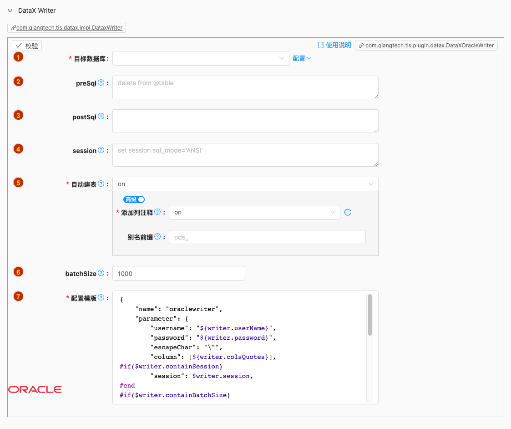Click the 配置模版 editor scrollbar

(370, 315)
